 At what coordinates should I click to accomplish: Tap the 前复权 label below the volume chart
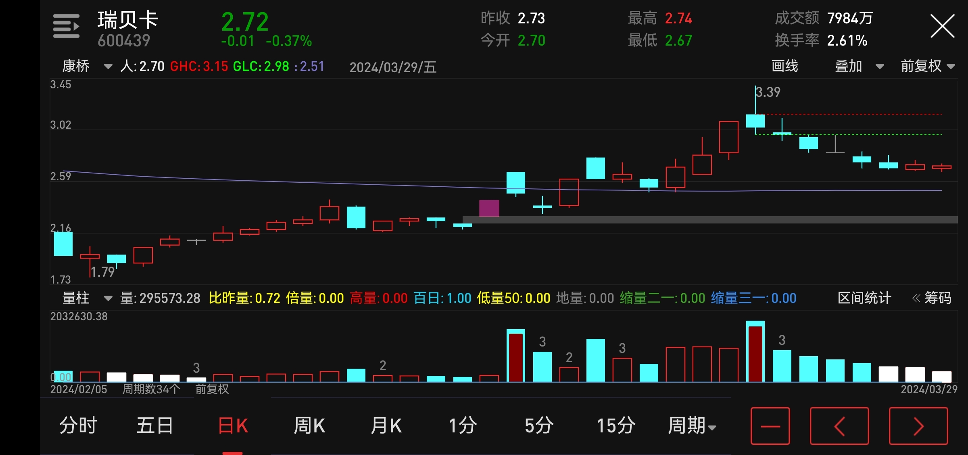[x=212, y=389]
